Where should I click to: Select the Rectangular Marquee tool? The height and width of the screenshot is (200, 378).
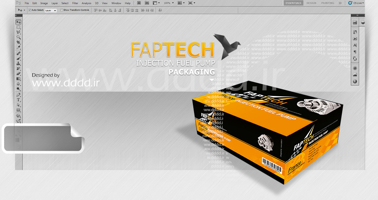18,27
